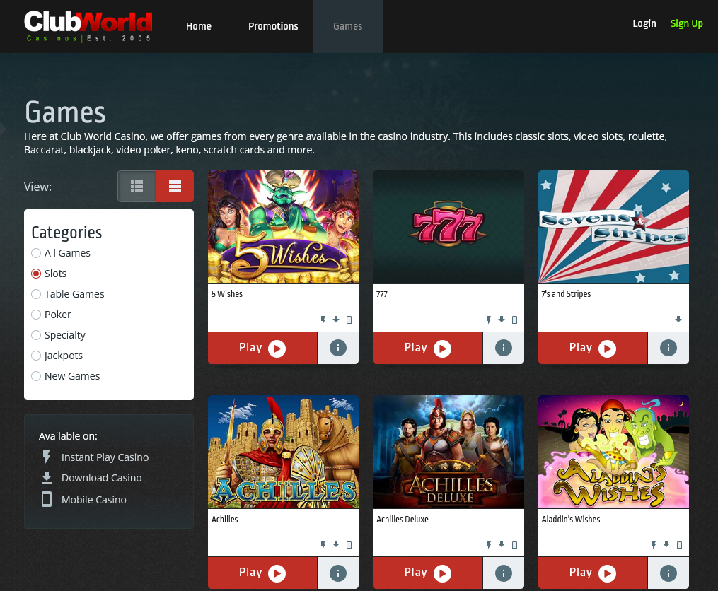Select the Jackpots category option
This screenshot has height=591, width=718.
click(36, 356)
